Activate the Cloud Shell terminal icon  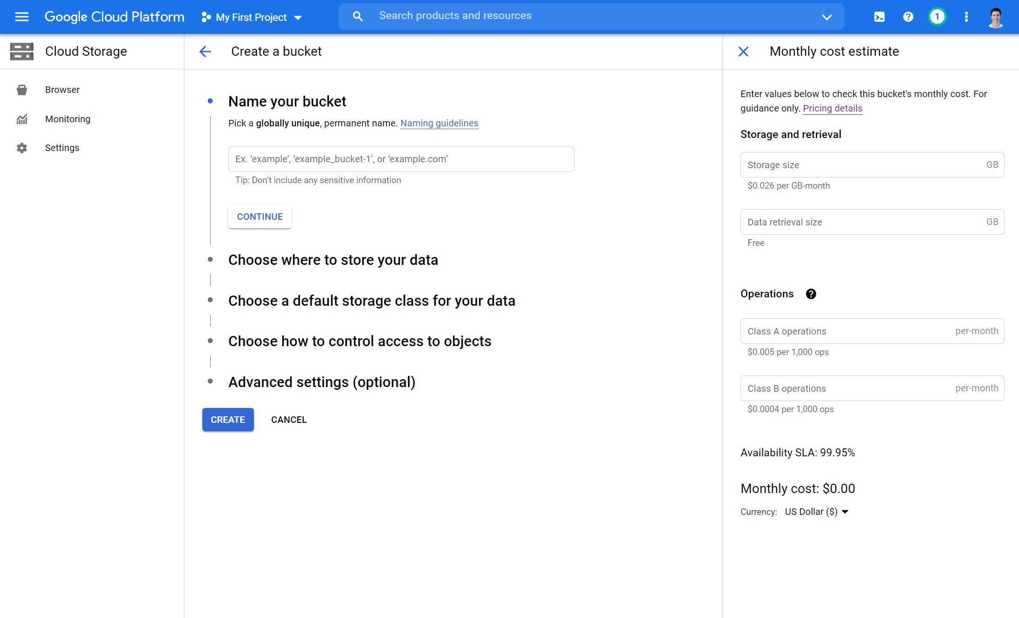click(879, 17)
